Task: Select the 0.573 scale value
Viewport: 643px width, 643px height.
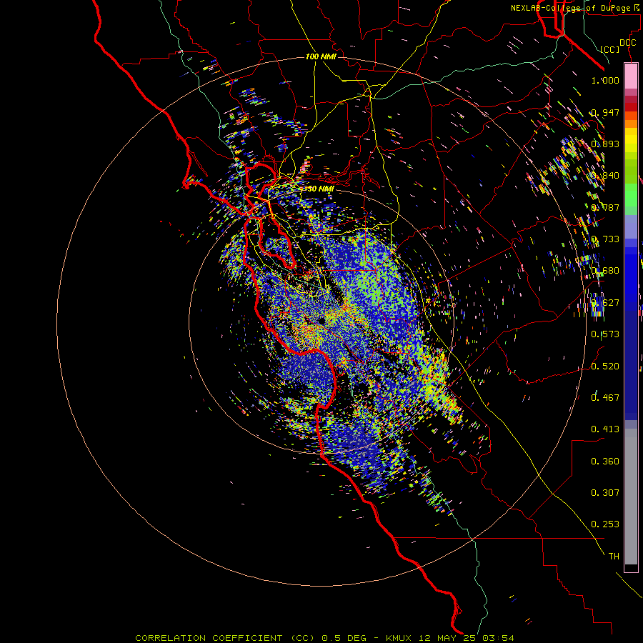Action: [x=605, y=334]
